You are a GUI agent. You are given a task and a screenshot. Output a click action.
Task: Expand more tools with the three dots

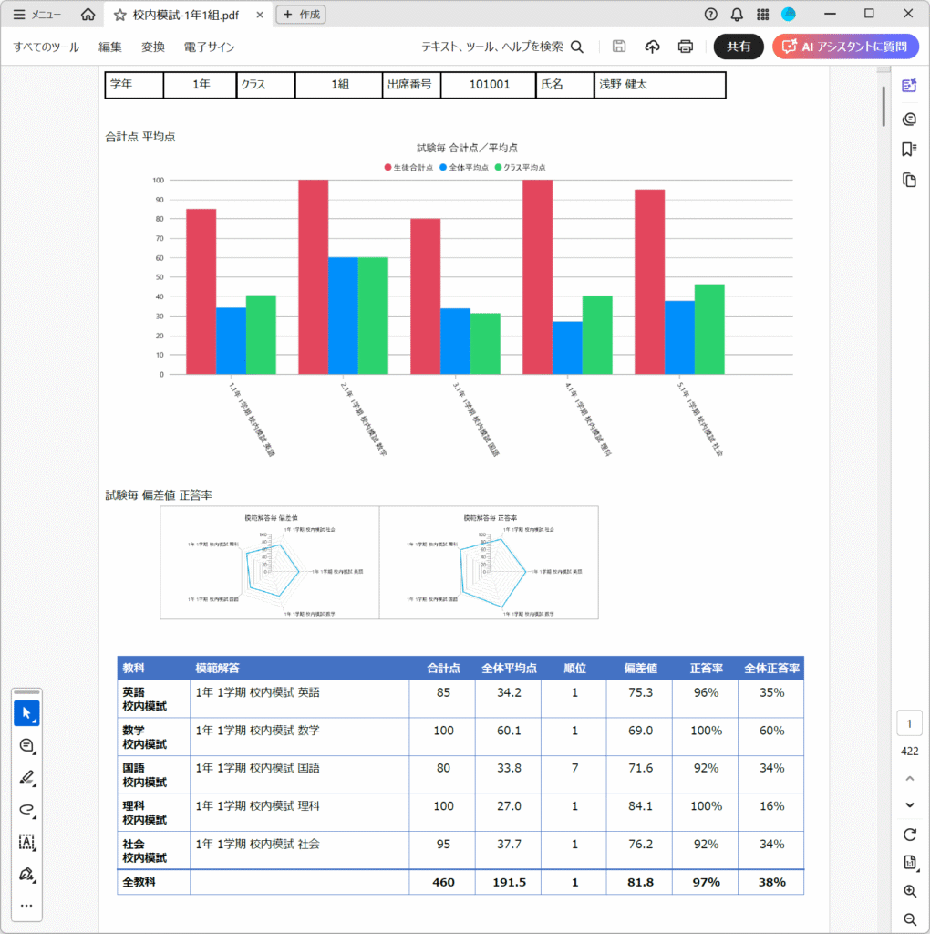[26, 906]
